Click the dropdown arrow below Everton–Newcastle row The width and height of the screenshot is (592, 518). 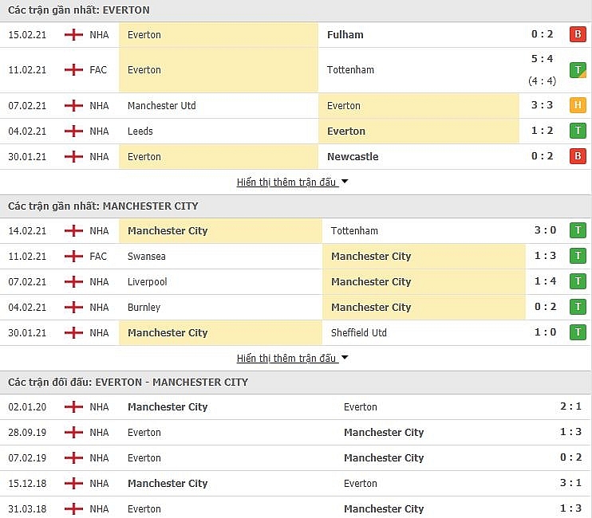[x=345, y=182]
